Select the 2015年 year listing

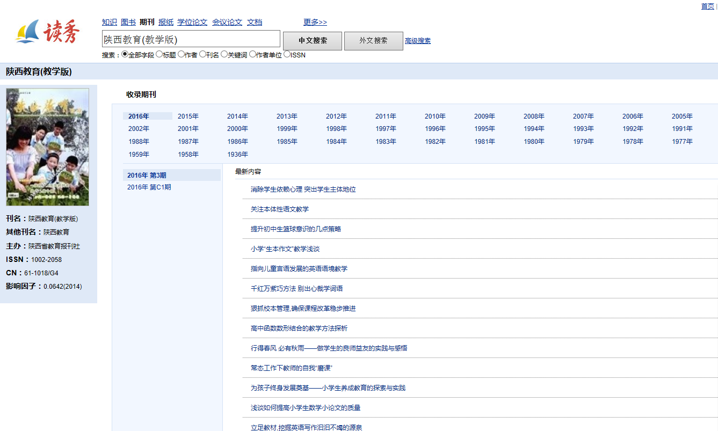tap(188, 116)
